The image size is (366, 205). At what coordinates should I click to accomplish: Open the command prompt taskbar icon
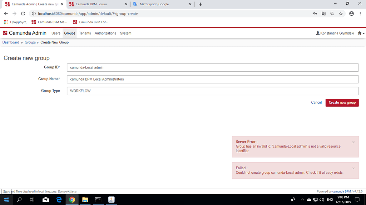[98, 200]
